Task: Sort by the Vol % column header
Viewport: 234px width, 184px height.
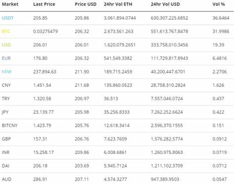Action: 219,4
